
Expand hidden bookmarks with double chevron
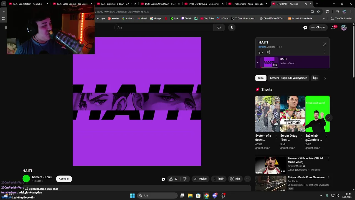323,19
